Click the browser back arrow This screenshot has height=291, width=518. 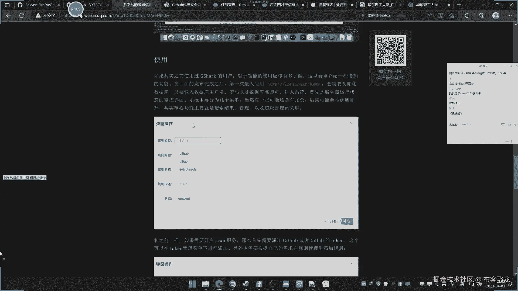(8, 15)
